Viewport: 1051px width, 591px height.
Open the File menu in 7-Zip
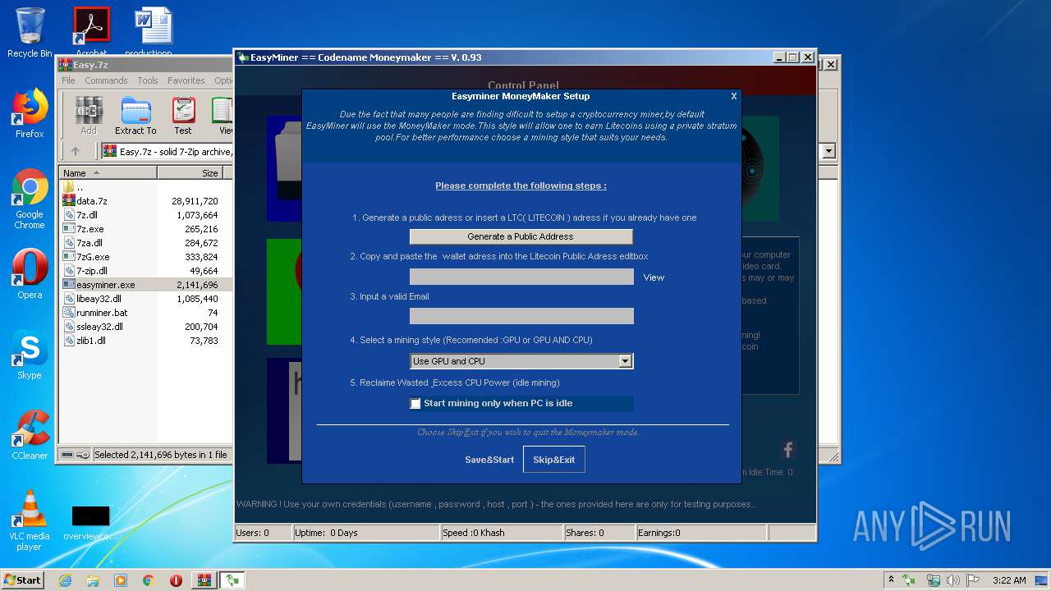(x=68, y=80)
